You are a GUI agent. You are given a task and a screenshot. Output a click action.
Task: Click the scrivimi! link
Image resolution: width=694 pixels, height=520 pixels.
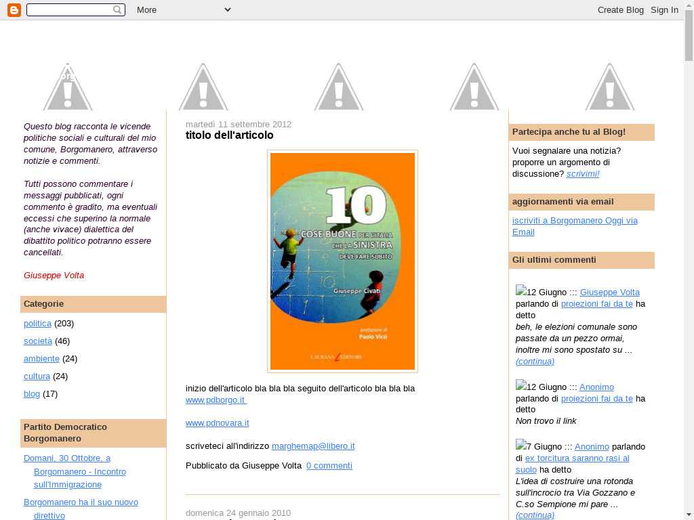point(582,174)
